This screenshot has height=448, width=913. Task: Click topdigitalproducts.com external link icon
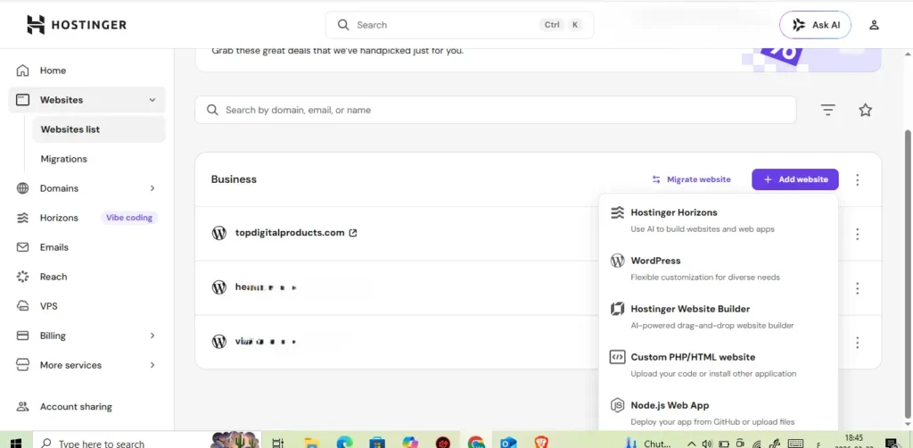[353, 233]
